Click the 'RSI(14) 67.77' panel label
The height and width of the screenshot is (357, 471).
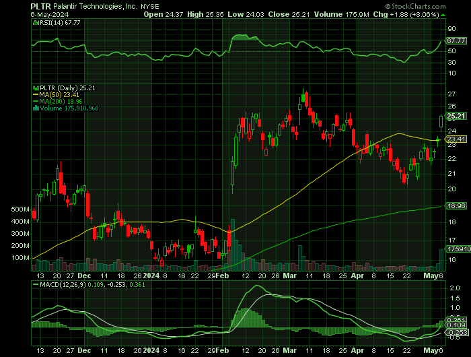[60, 22]
